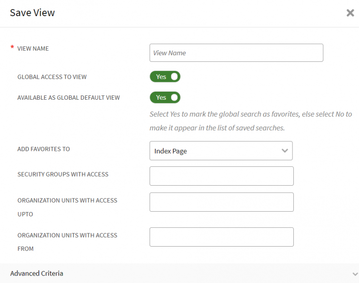Click the Save View dialog title
359x283 pixels.
coord(32,13)
